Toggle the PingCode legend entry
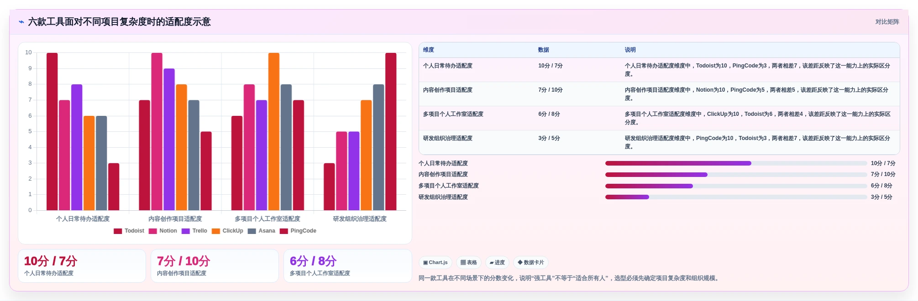 click(x=298, y=231)
